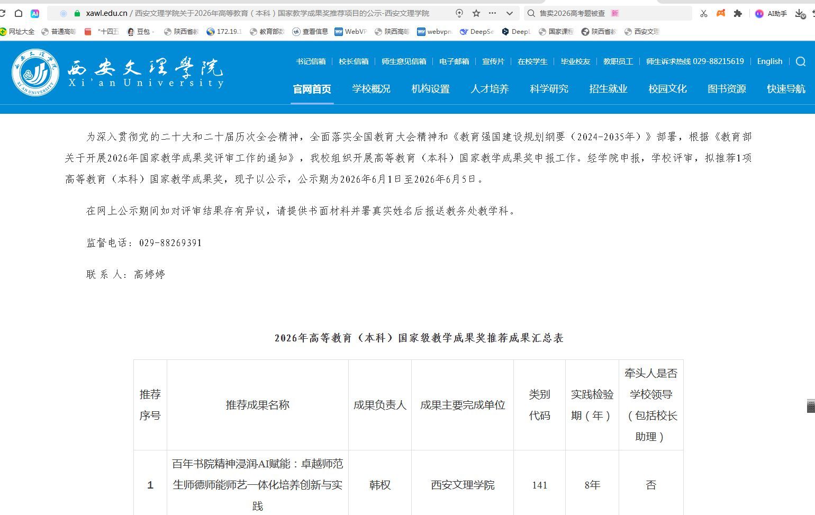Open the DeepSe bookmark
Image resolution: width=815 pixels, height=515 pixels.
click(x=477, y=32)
